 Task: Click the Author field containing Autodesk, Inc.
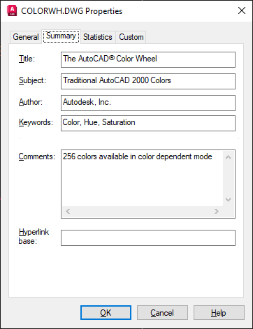click(148, 103)
